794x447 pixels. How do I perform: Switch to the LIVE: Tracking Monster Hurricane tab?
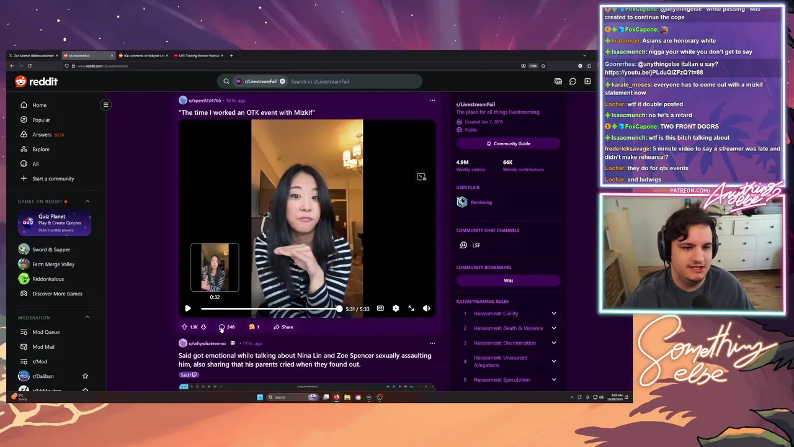tap(198, 55)
